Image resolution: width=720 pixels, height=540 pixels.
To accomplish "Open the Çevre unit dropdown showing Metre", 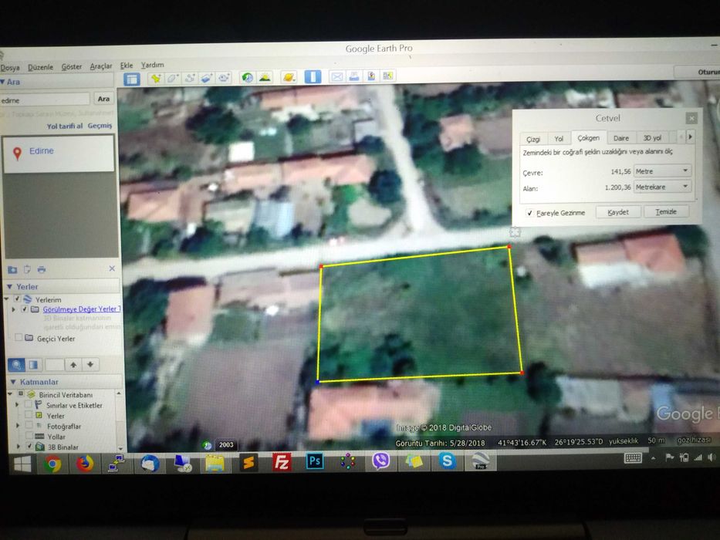I will point(663,170).
